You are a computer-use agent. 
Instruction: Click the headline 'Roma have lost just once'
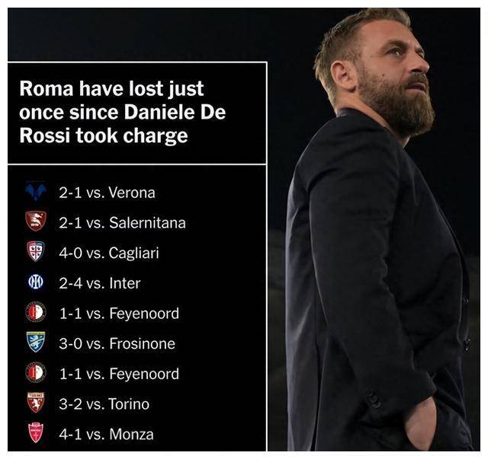tap(122, 112)
